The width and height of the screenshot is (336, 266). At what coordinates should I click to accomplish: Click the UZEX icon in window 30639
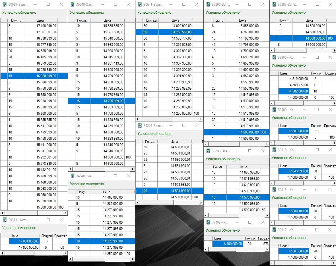coord(5,5)
